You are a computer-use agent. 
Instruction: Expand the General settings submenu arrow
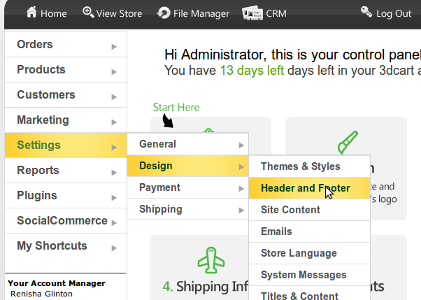(x=241, y=145)
